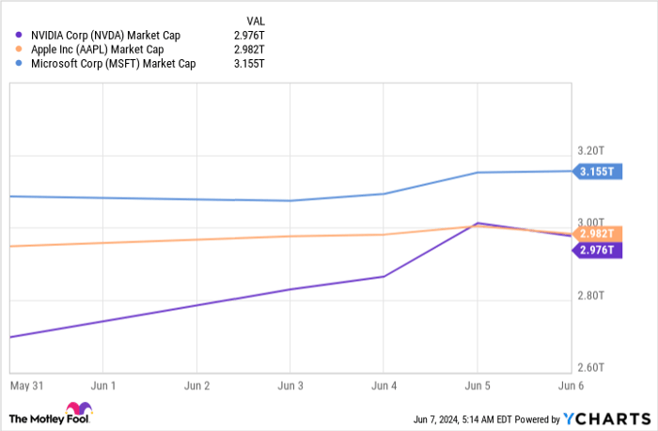Click the 2.60T y-axis label
Viewport: 658px width, 431px height.
pyautogui.click(x=591, y=368)
